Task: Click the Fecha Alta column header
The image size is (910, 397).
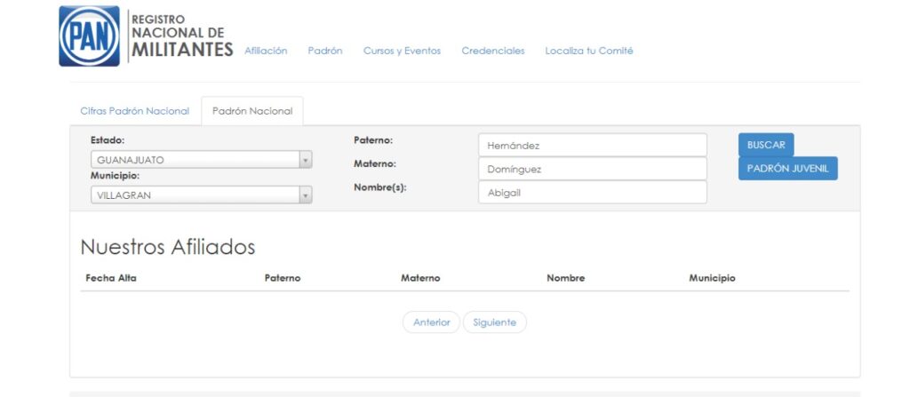Action: click(111, 278)
